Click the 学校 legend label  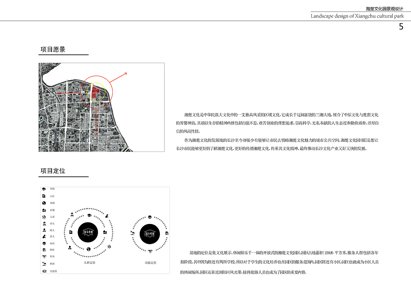click(x=52, y=189)
